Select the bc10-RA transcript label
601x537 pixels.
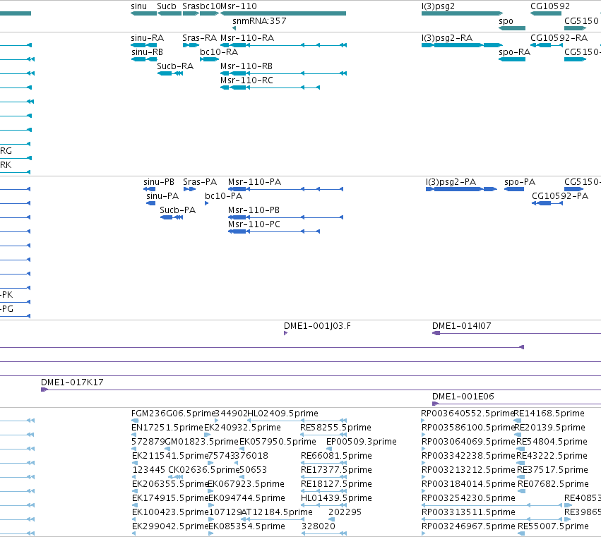click(x=219, y=52)
